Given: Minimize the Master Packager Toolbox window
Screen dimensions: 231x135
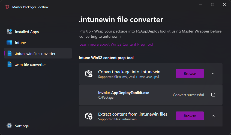Looking at the screenshot, I should click(x=200, y=4).
